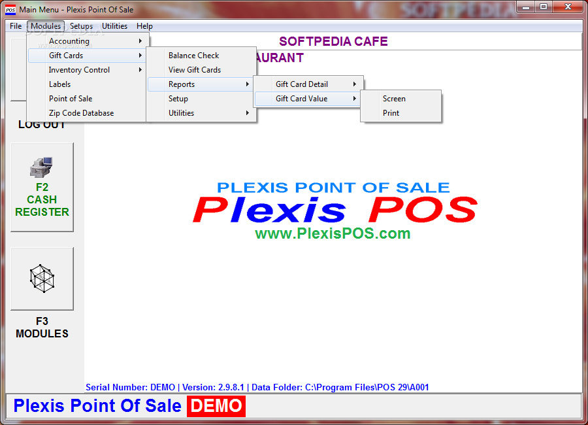Click the www.PlexisPOS.com link text
This screenshot has height=425, width=588.
point(333,233)
